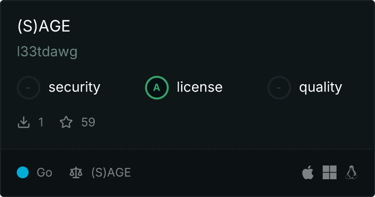Viewport: 375px width, 197px height.
Task: Click the security grade badge circle
Action: [29, 88]
